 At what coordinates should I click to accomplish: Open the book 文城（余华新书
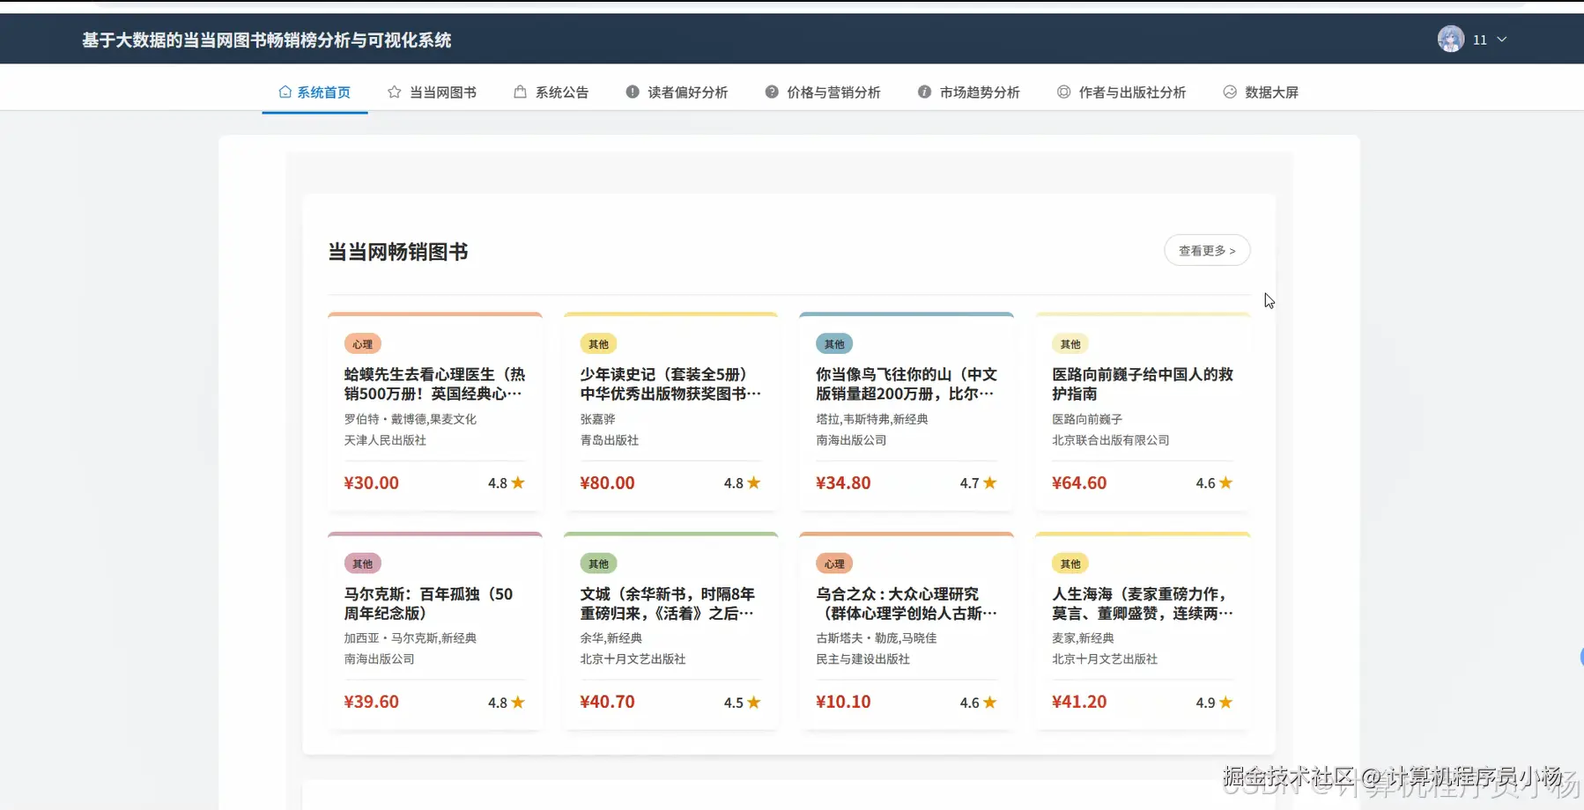point(667,603)
